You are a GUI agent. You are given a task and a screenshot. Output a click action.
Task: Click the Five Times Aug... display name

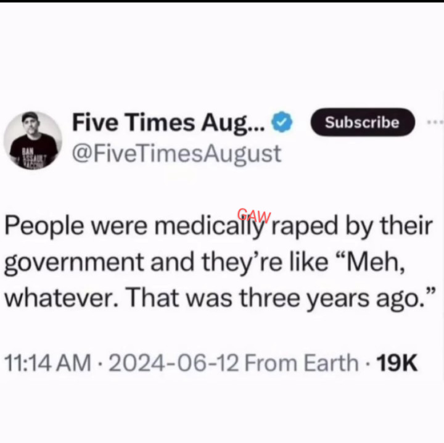168,123
